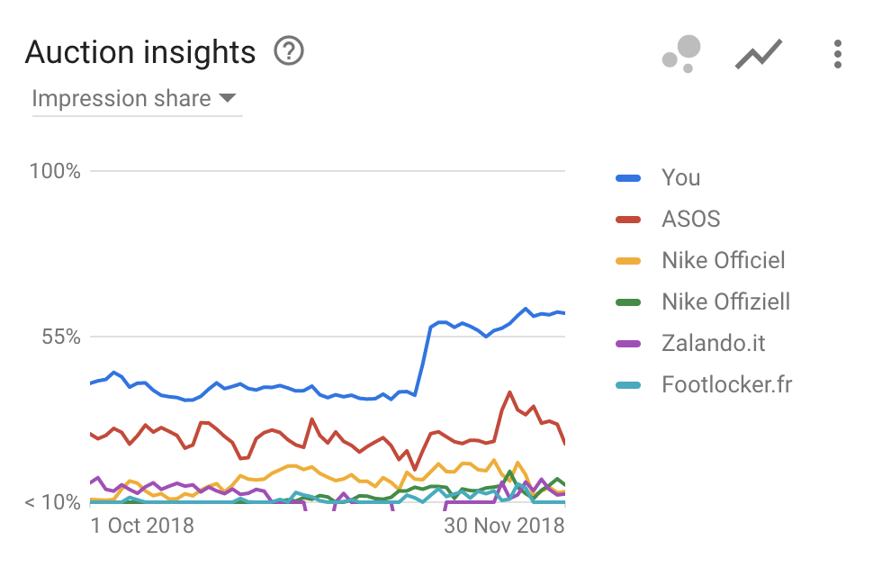Select the Zalando.it legend label
The image size is (873, 585).
click(x=713, y=344)
